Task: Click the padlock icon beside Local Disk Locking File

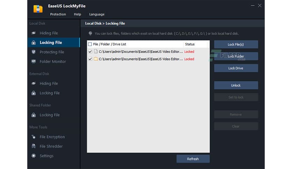Action: [x=34, y=43]
